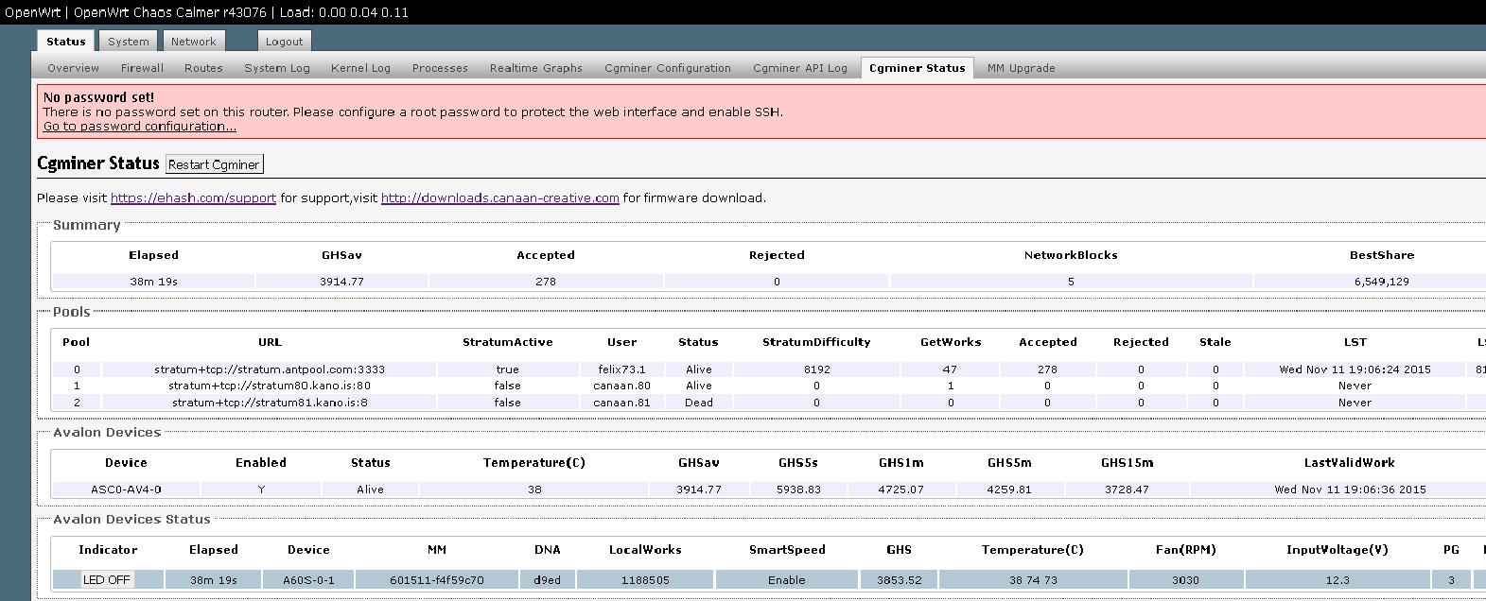Go to the Firewall page
The image size is (1486, 601).
[x=142, y=68]
